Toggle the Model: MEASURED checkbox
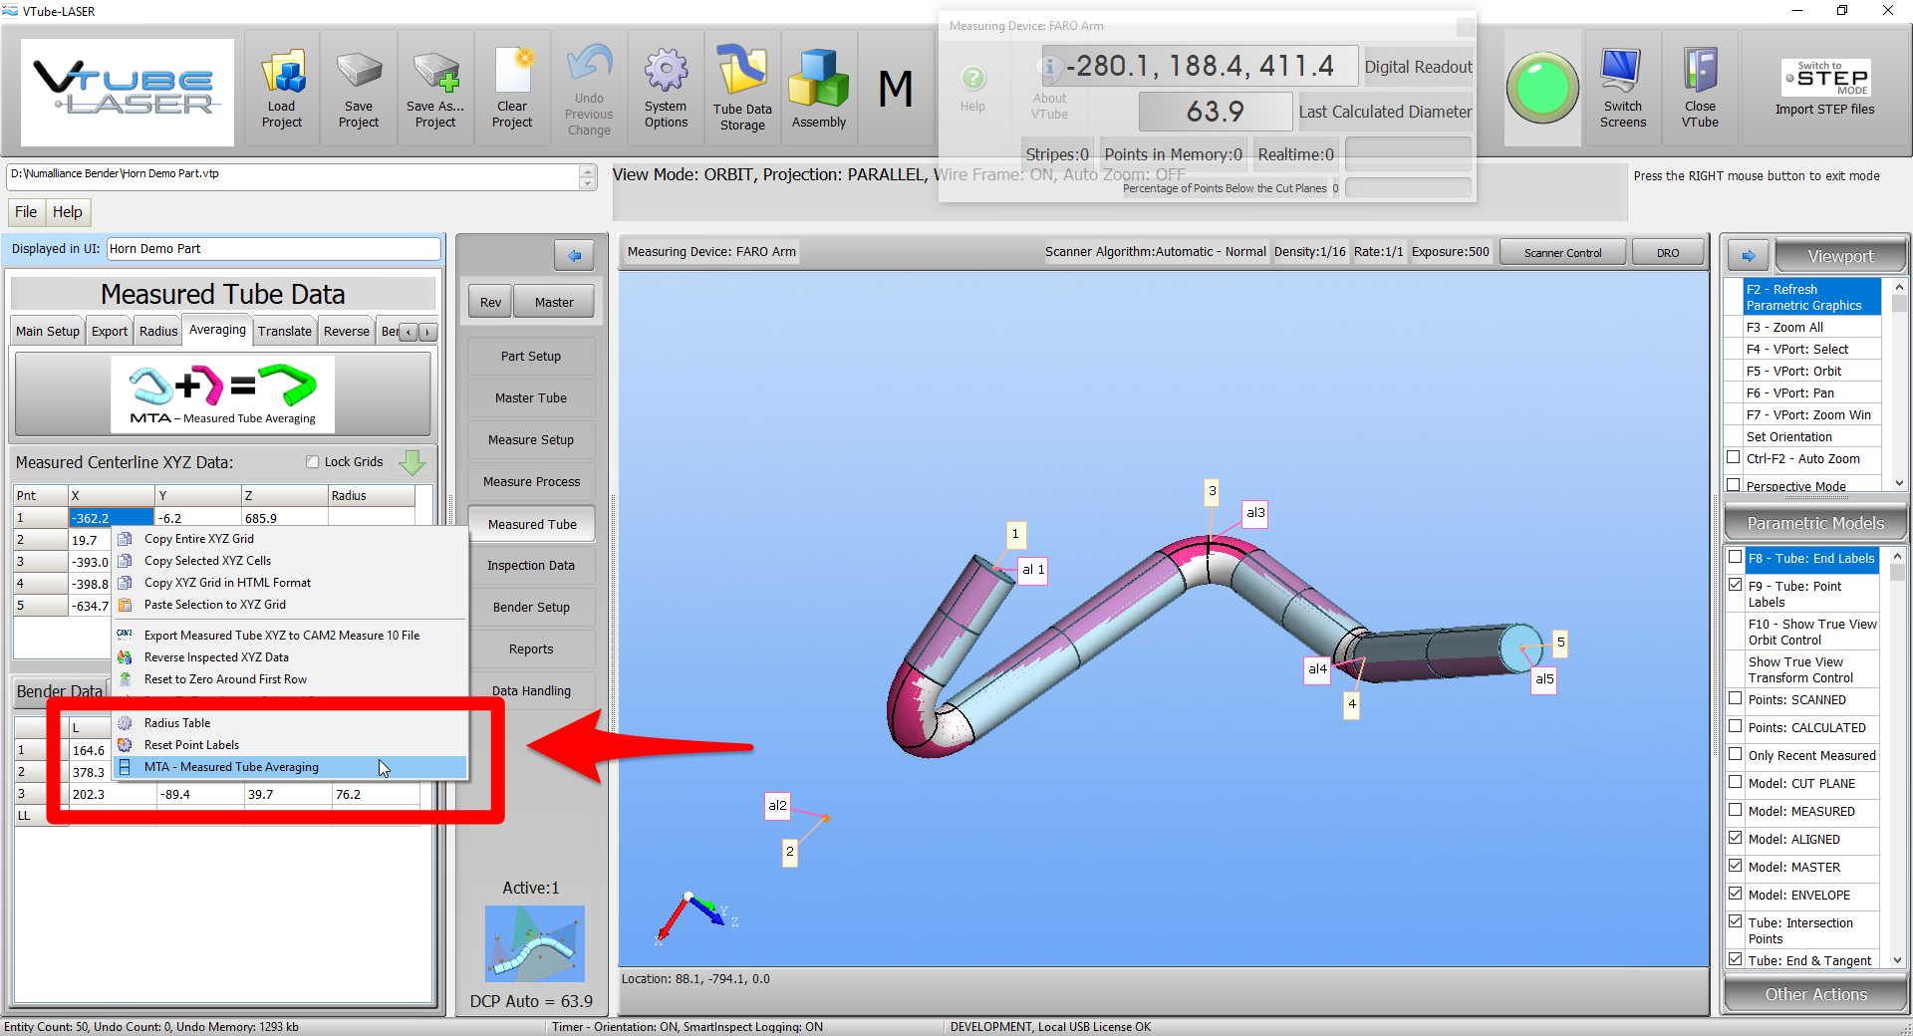 click(1735, 811)
